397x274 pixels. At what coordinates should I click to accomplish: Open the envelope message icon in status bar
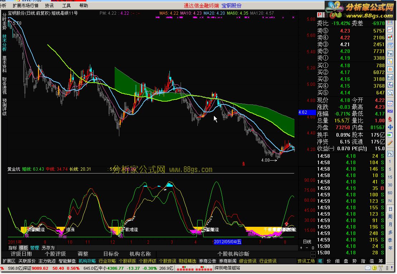368,268
